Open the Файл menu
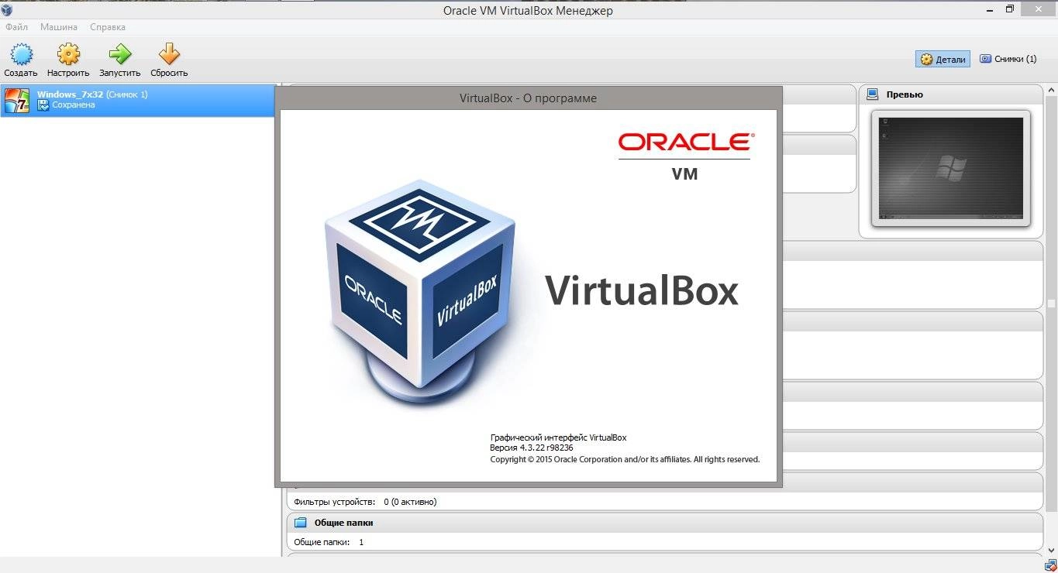This screenshot has width=1058, height=573. click(16, 27)
